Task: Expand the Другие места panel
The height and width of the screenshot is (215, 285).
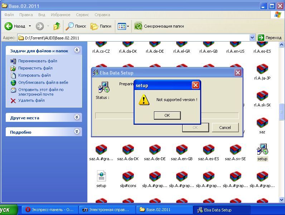Action: click(77, 117)
